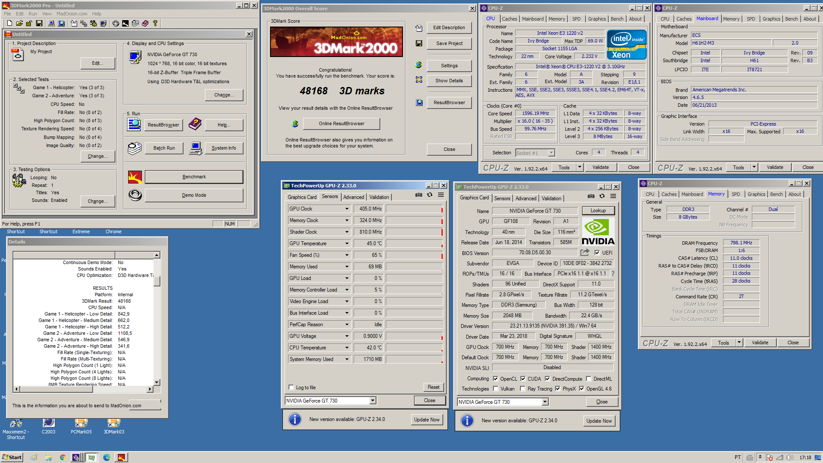This screenshot has width=823, height=463.
Task: Open the GPU Clock sensor dropdown
Action: coord(347,209)
